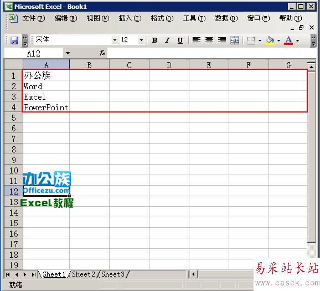Select column G header

click(x=288, y=65)
